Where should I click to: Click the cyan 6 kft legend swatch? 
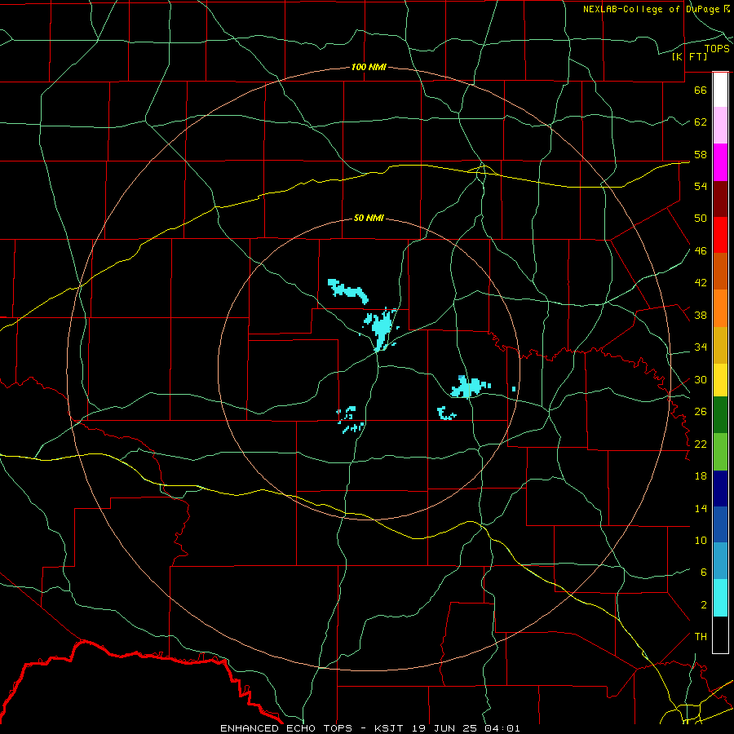point(720,598)
